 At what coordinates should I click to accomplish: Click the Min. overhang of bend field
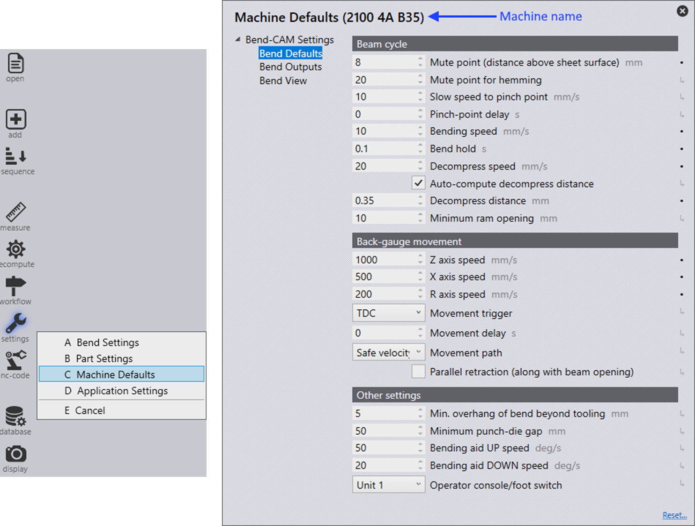click(388, 414)
